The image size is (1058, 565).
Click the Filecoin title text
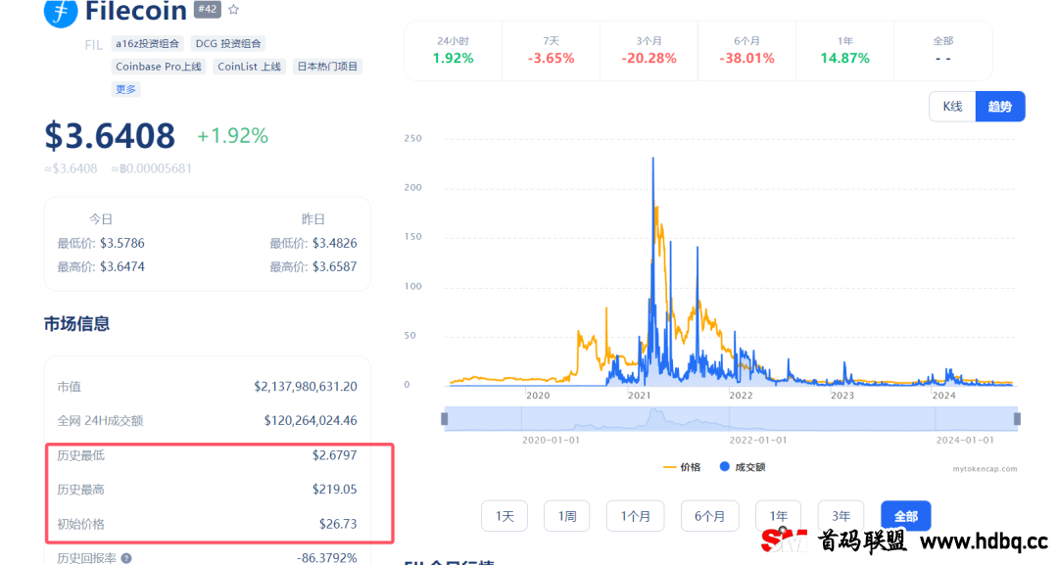pos(135,11)
